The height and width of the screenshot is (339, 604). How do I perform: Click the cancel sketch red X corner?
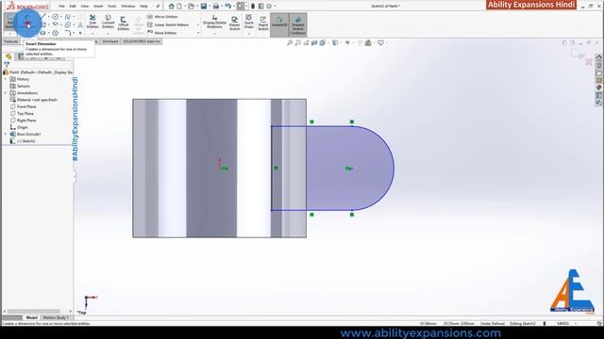pos(589,62)
